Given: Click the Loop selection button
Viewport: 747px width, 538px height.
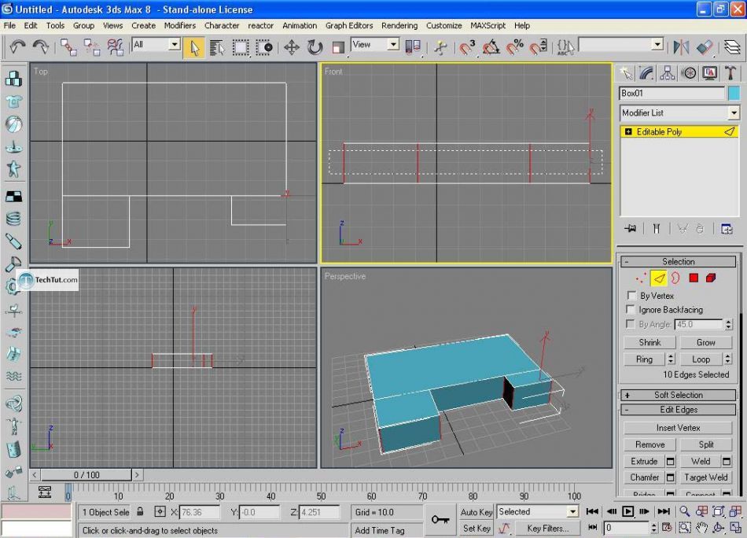Looking at the screenshot, I should 701,359.
